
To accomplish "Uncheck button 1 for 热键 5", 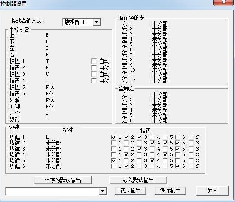I will (x=114, y=160).
